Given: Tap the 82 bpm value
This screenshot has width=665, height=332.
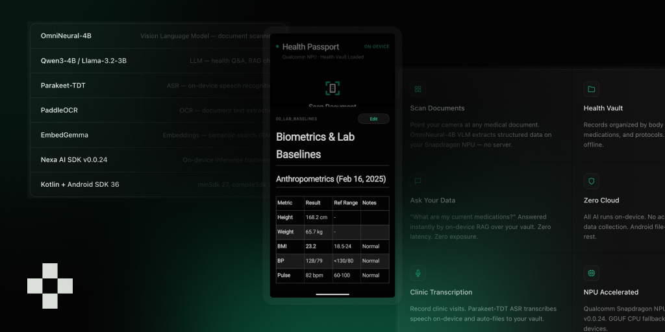Looking at the screenshot, I should [314, 275].
